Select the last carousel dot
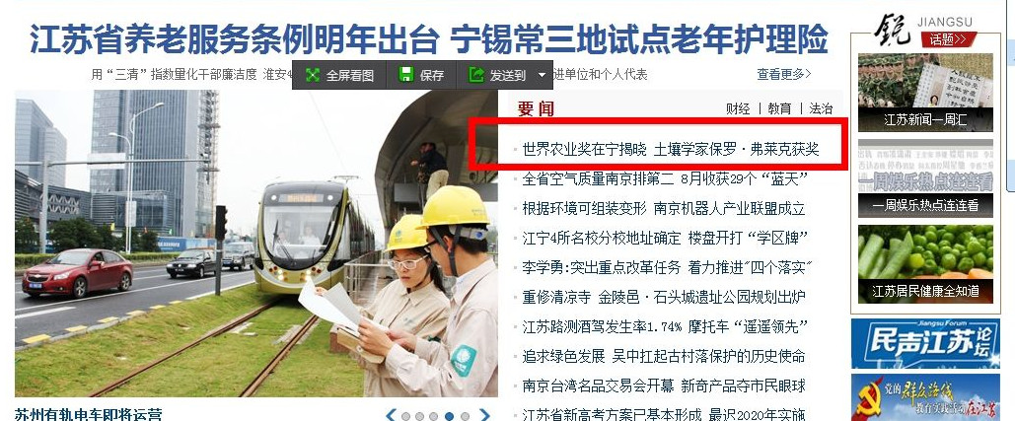The width and height of the screenshot is (1015, 421). tap(465, 416)
